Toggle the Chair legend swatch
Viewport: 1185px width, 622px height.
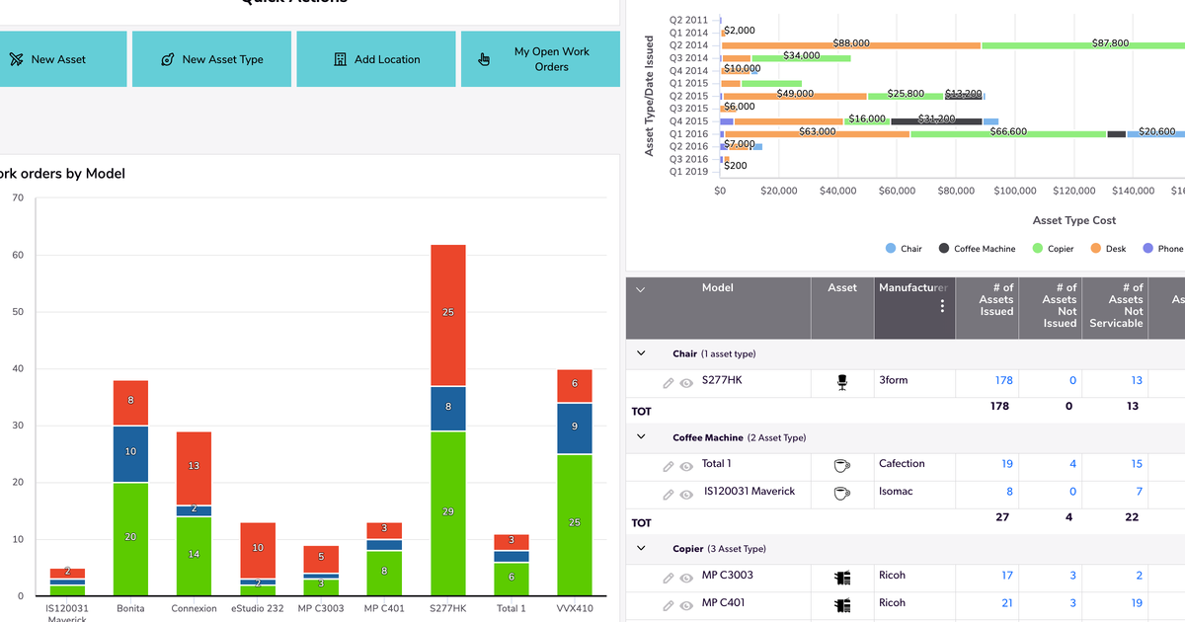pos(891,249)
